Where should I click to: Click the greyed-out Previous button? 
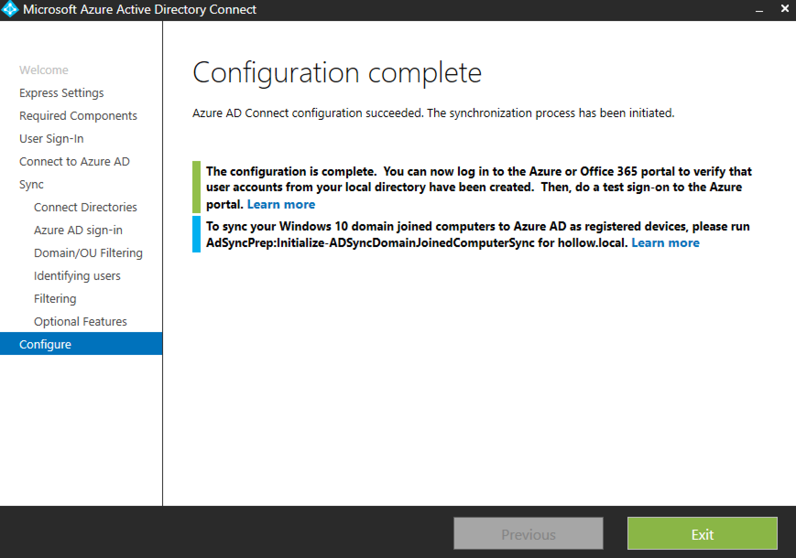pos(528,533)
